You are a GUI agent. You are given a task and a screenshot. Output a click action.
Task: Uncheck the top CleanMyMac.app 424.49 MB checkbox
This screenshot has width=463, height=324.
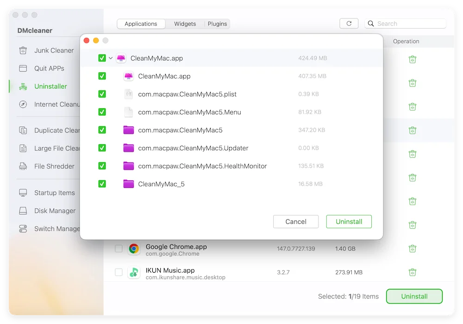point(102,58)
